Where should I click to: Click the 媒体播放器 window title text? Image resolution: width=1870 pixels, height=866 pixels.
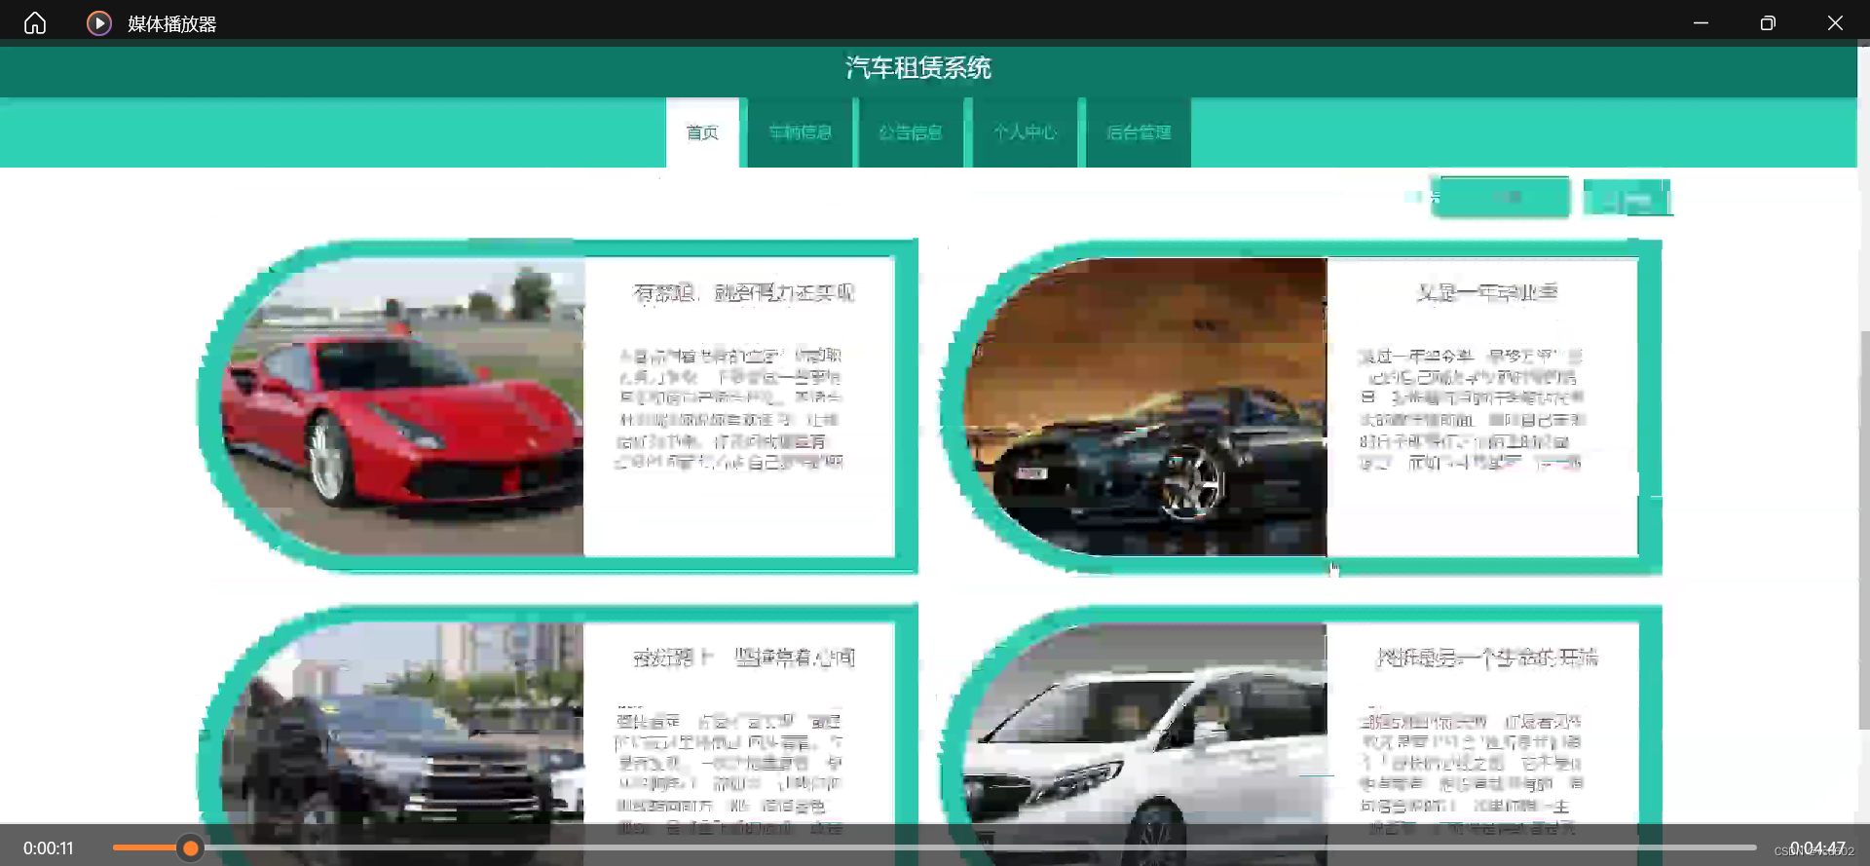[x=172, y=23]
